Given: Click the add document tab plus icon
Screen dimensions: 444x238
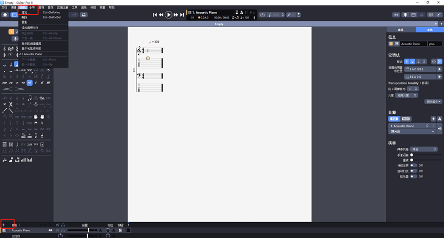Looking at the screenshot, I should coord(436,24).
